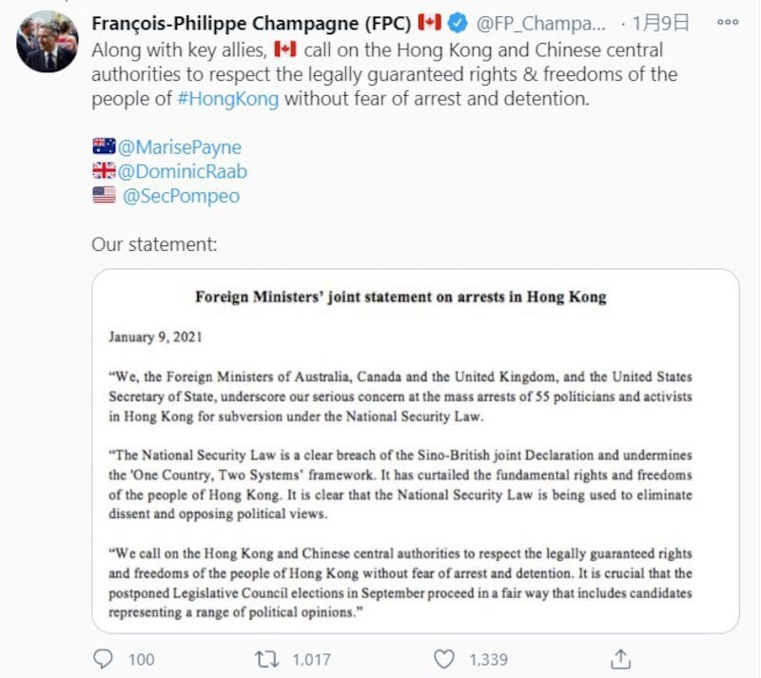Click the share upload icon

click(x=620, y=658)
